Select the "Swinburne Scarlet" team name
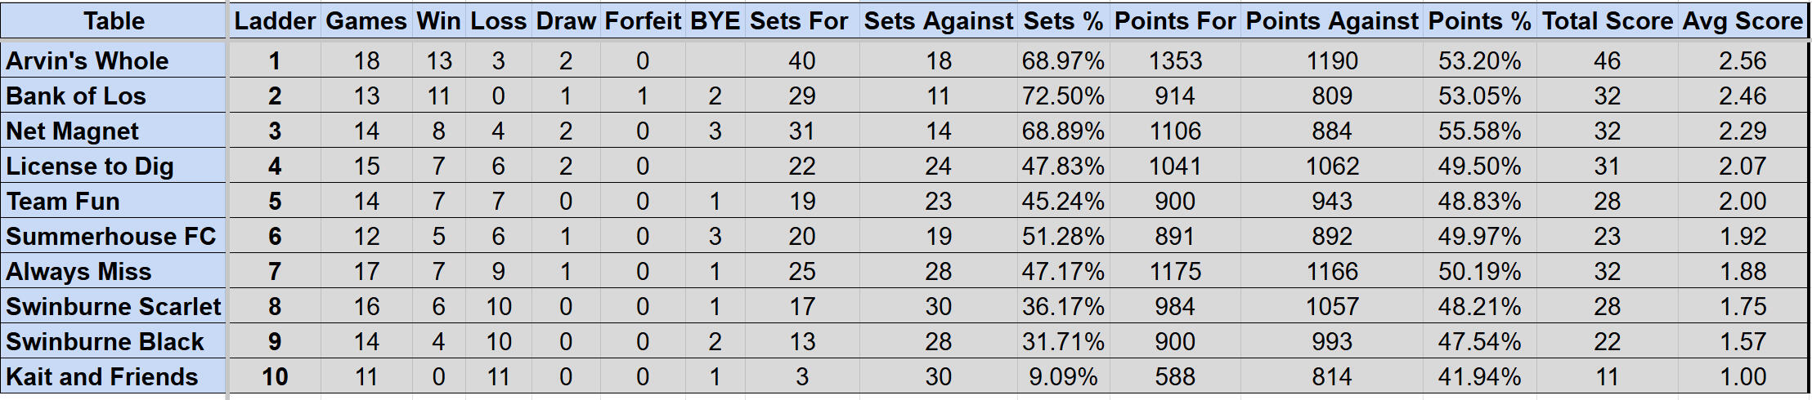The width and height of the screenshot is (1812, 400). [x=114, y=306]
